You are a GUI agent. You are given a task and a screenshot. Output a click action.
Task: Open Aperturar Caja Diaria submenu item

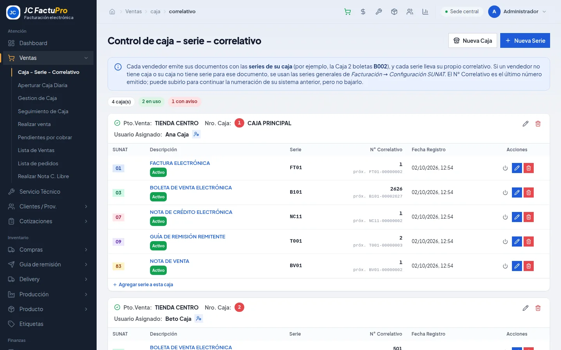pos(42,85)
